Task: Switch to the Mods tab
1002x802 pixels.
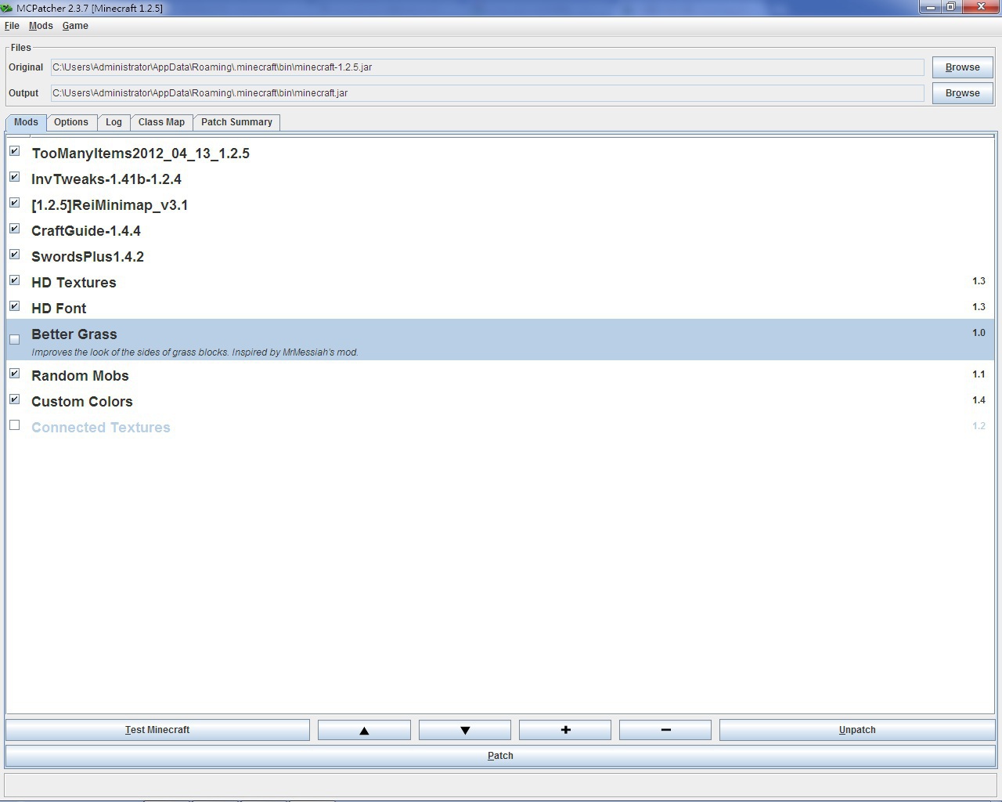Action: coord(26,122)
